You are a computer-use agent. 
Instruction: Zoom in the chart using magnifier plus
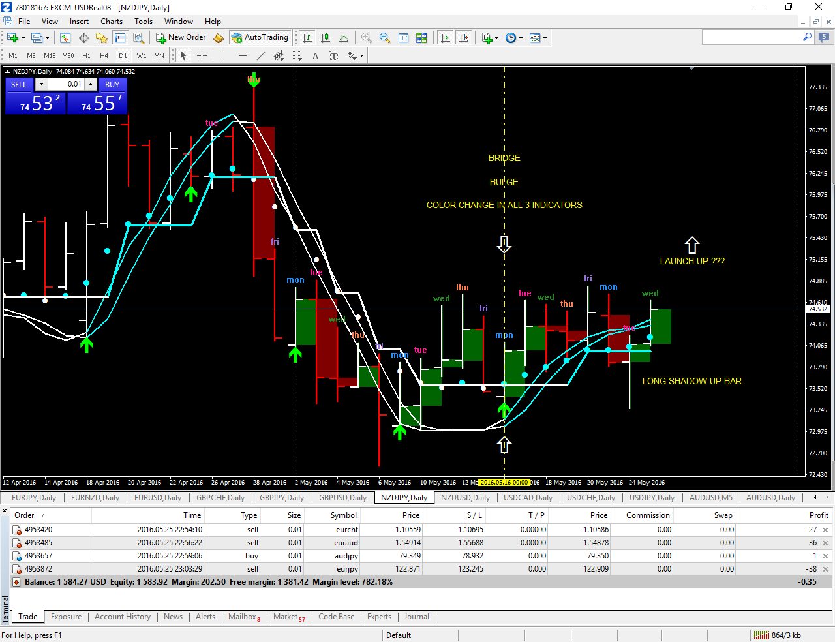pyautogui.click(x=367, y=38)
